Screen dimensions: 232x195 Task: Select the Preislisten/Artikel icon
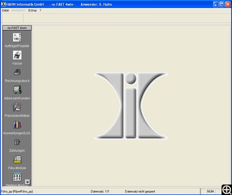tap(17, 107)
